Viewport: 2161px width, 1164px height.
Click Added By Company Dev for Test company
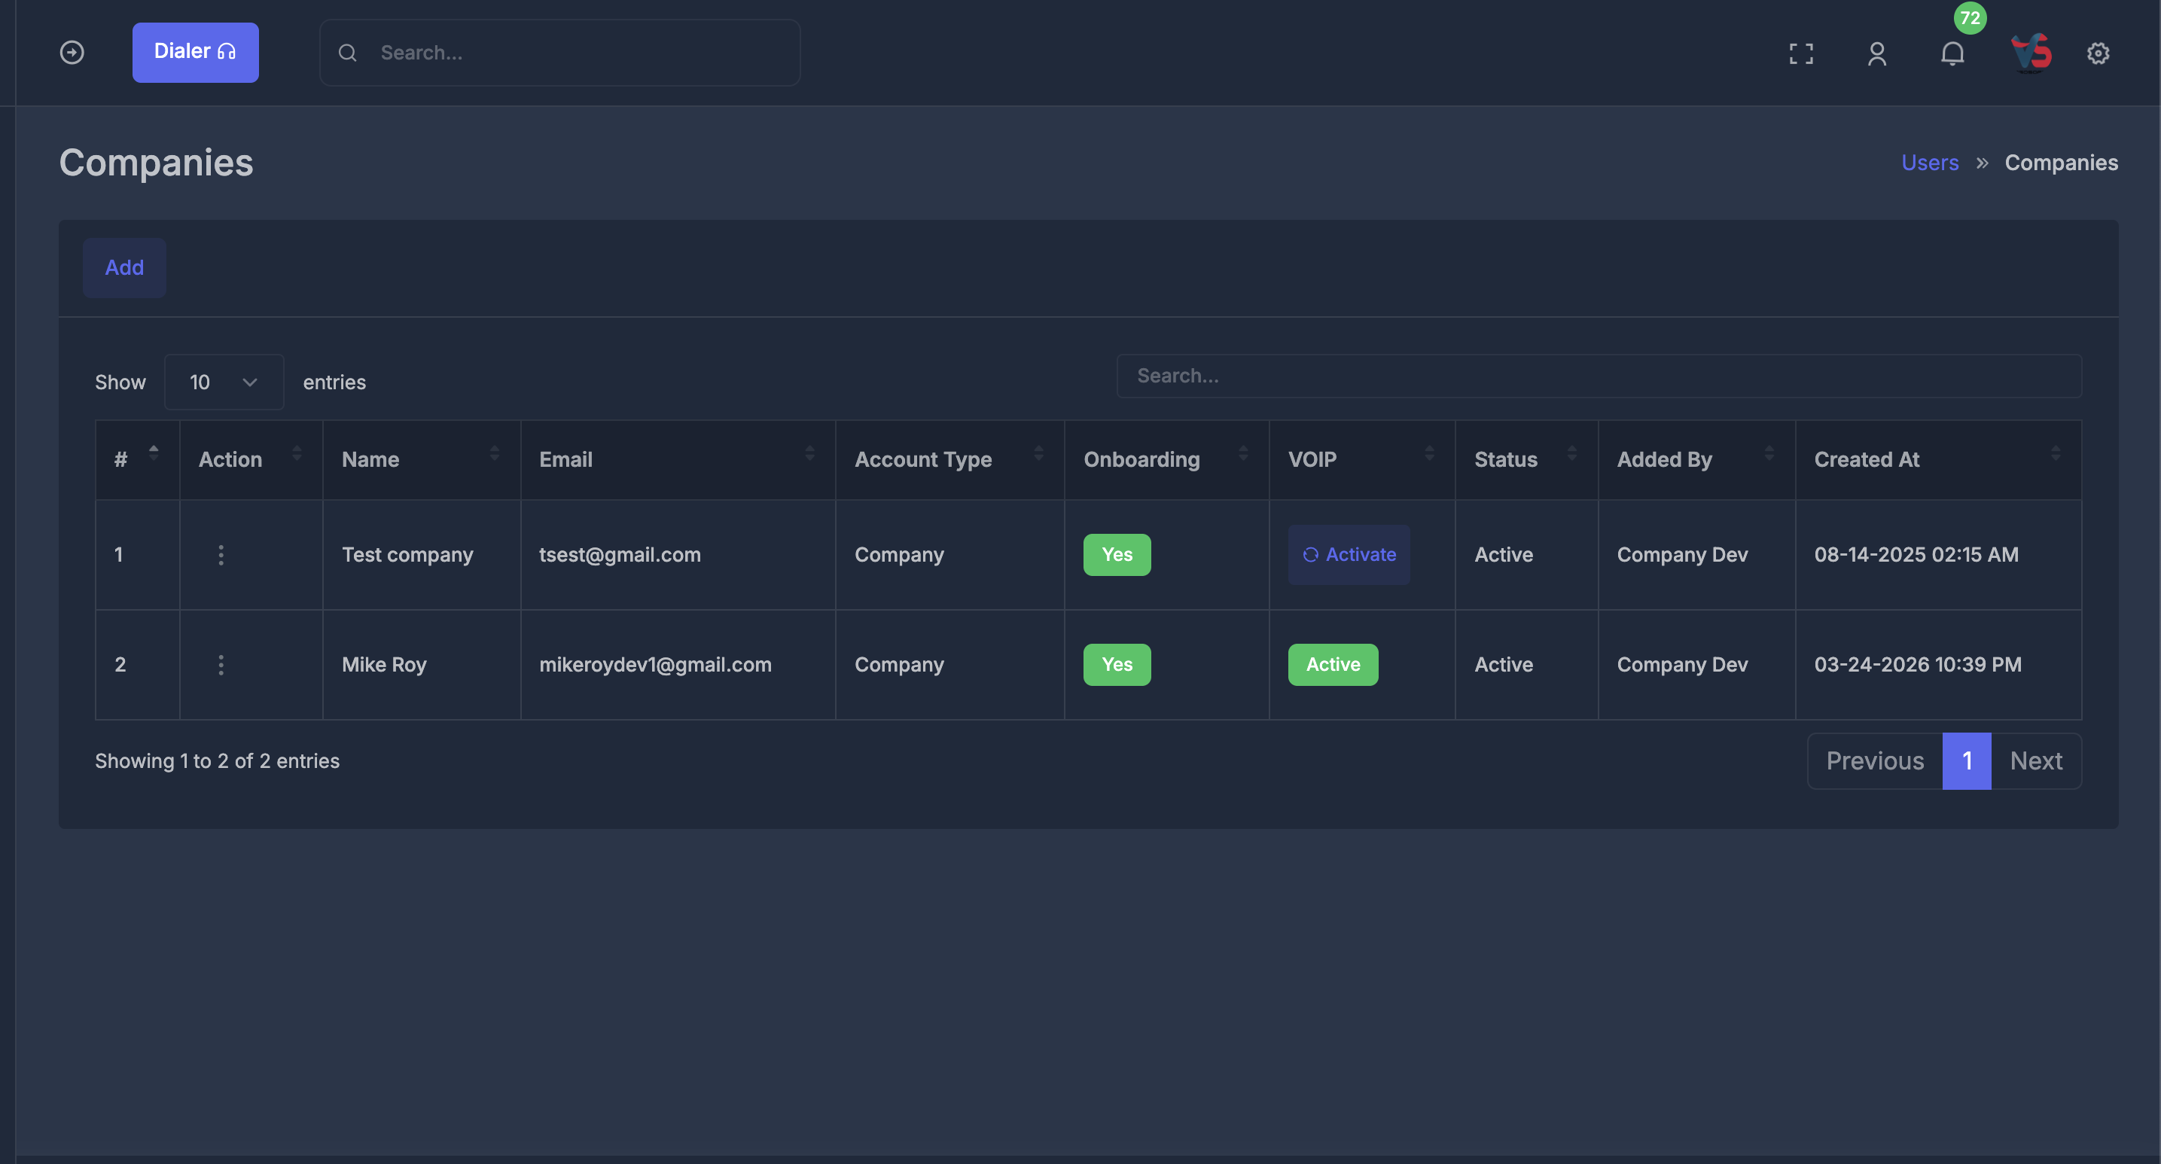coord(1682,554)
